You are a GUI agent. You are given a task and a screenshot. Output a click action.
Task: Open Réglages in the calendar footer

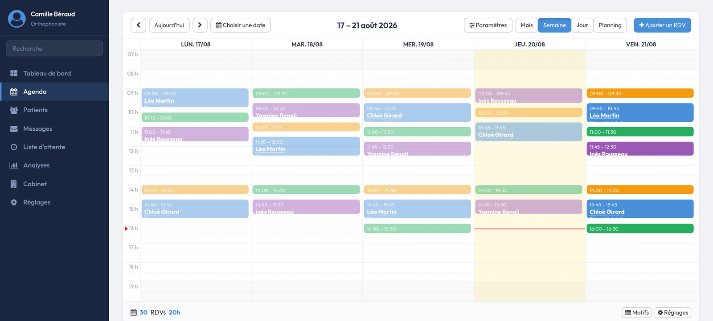point(673,313)
